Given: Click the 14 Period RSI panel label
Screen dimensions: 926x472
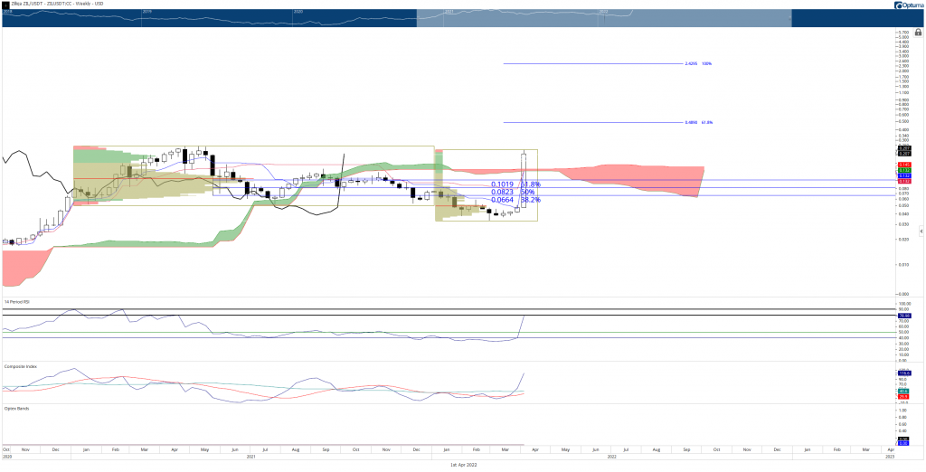Looking at the screenshot, I should coord(16,302).
